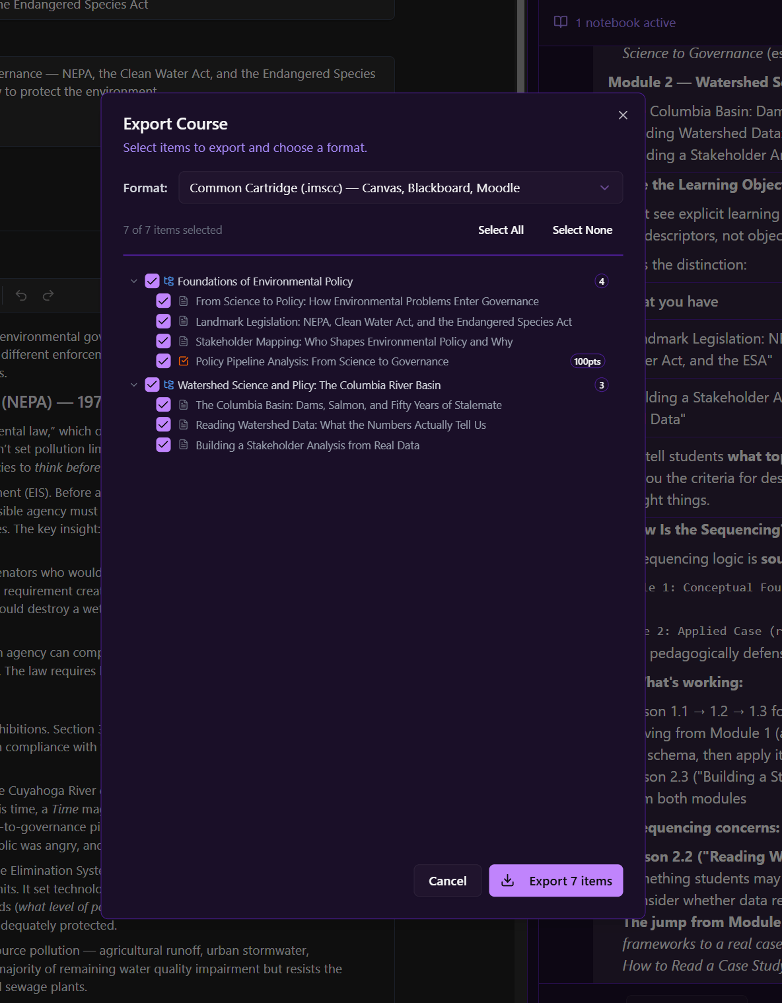Click Select None

[582, 230]
